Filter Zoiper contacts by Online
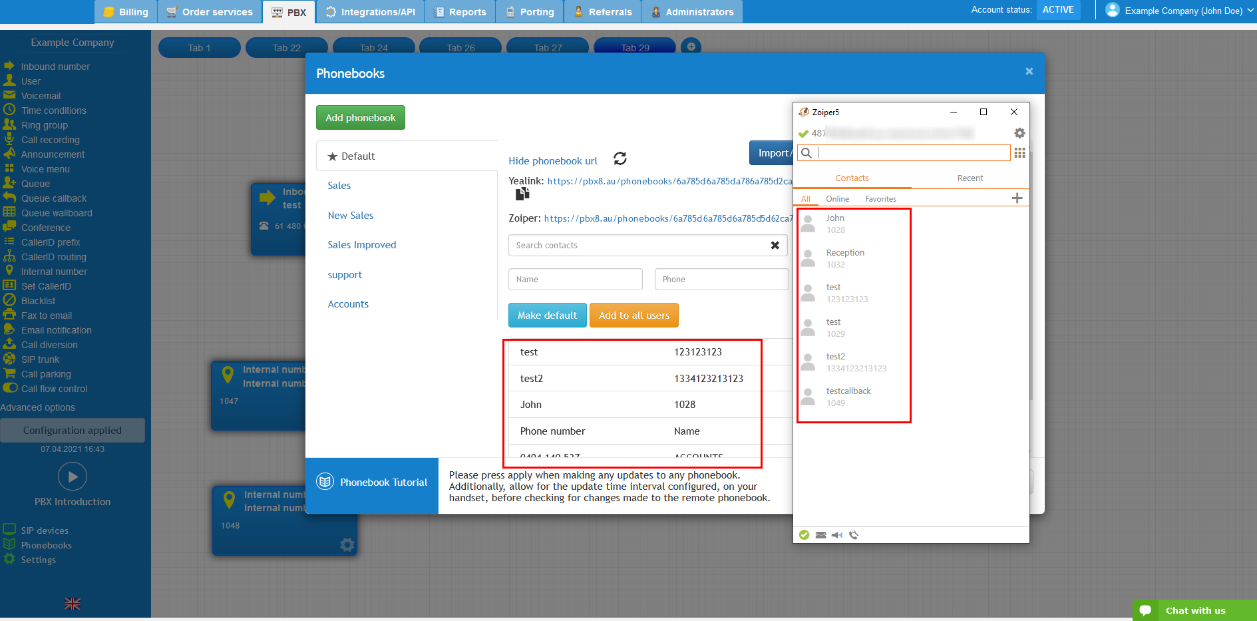This screenshot has width=1257, height=621. [x=837, y=199]
